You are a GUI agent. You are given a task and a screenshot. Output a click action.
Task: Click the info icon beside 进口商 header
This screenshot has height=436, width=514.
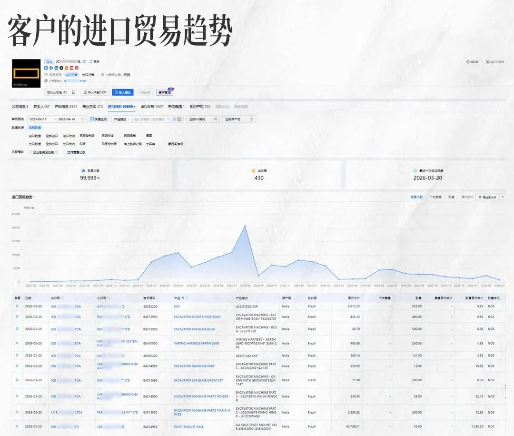(62, 298)
